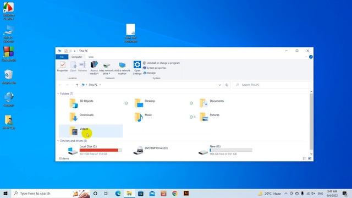The image size is (352, 198).
Task: Select the New (D:) drive icon
Action: pos(203,152)
